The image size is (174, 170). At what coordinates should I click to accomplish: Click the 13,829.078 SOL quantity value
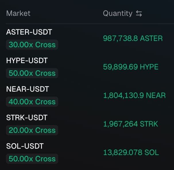(x=131, y=152)
